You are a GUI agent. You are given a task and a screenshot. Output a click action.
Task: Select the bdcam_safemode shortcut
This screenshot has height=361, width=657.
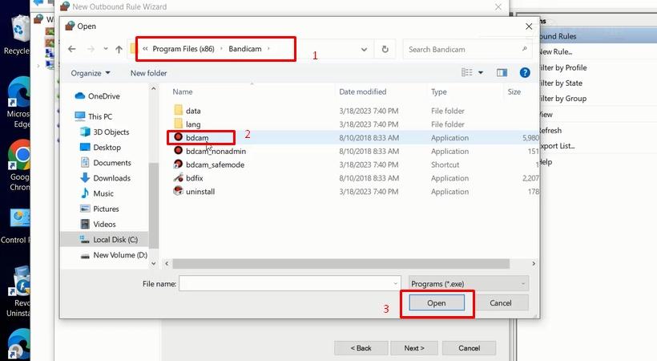(215, 164)
